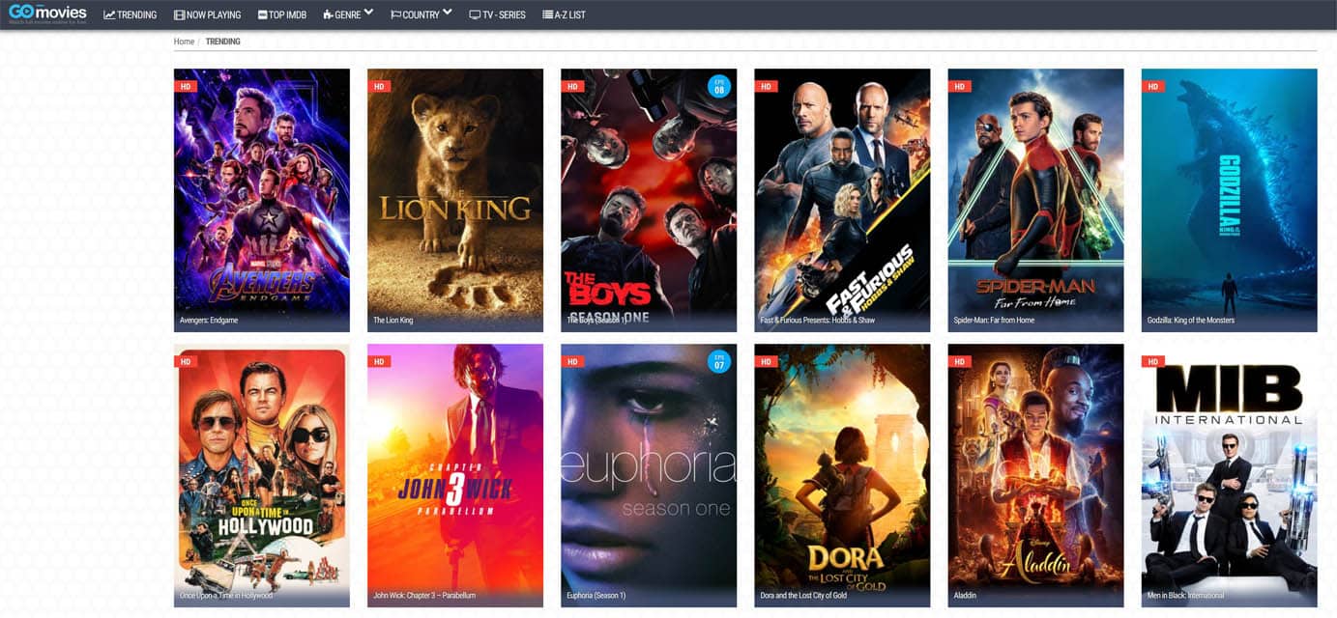Click HD badge on Dora poster
This screenshot has height=618, width=1337.
tap(766, 361)
